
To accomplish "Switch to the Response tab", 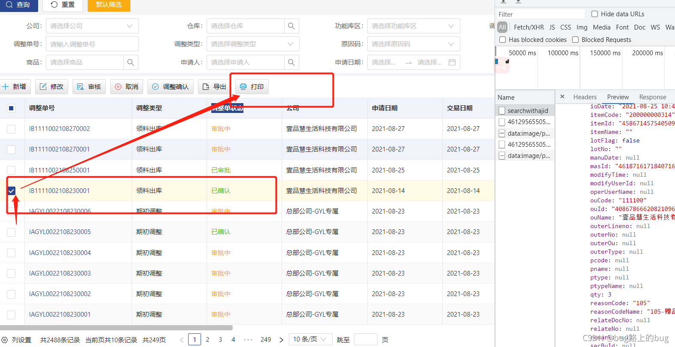I will 653,97.
